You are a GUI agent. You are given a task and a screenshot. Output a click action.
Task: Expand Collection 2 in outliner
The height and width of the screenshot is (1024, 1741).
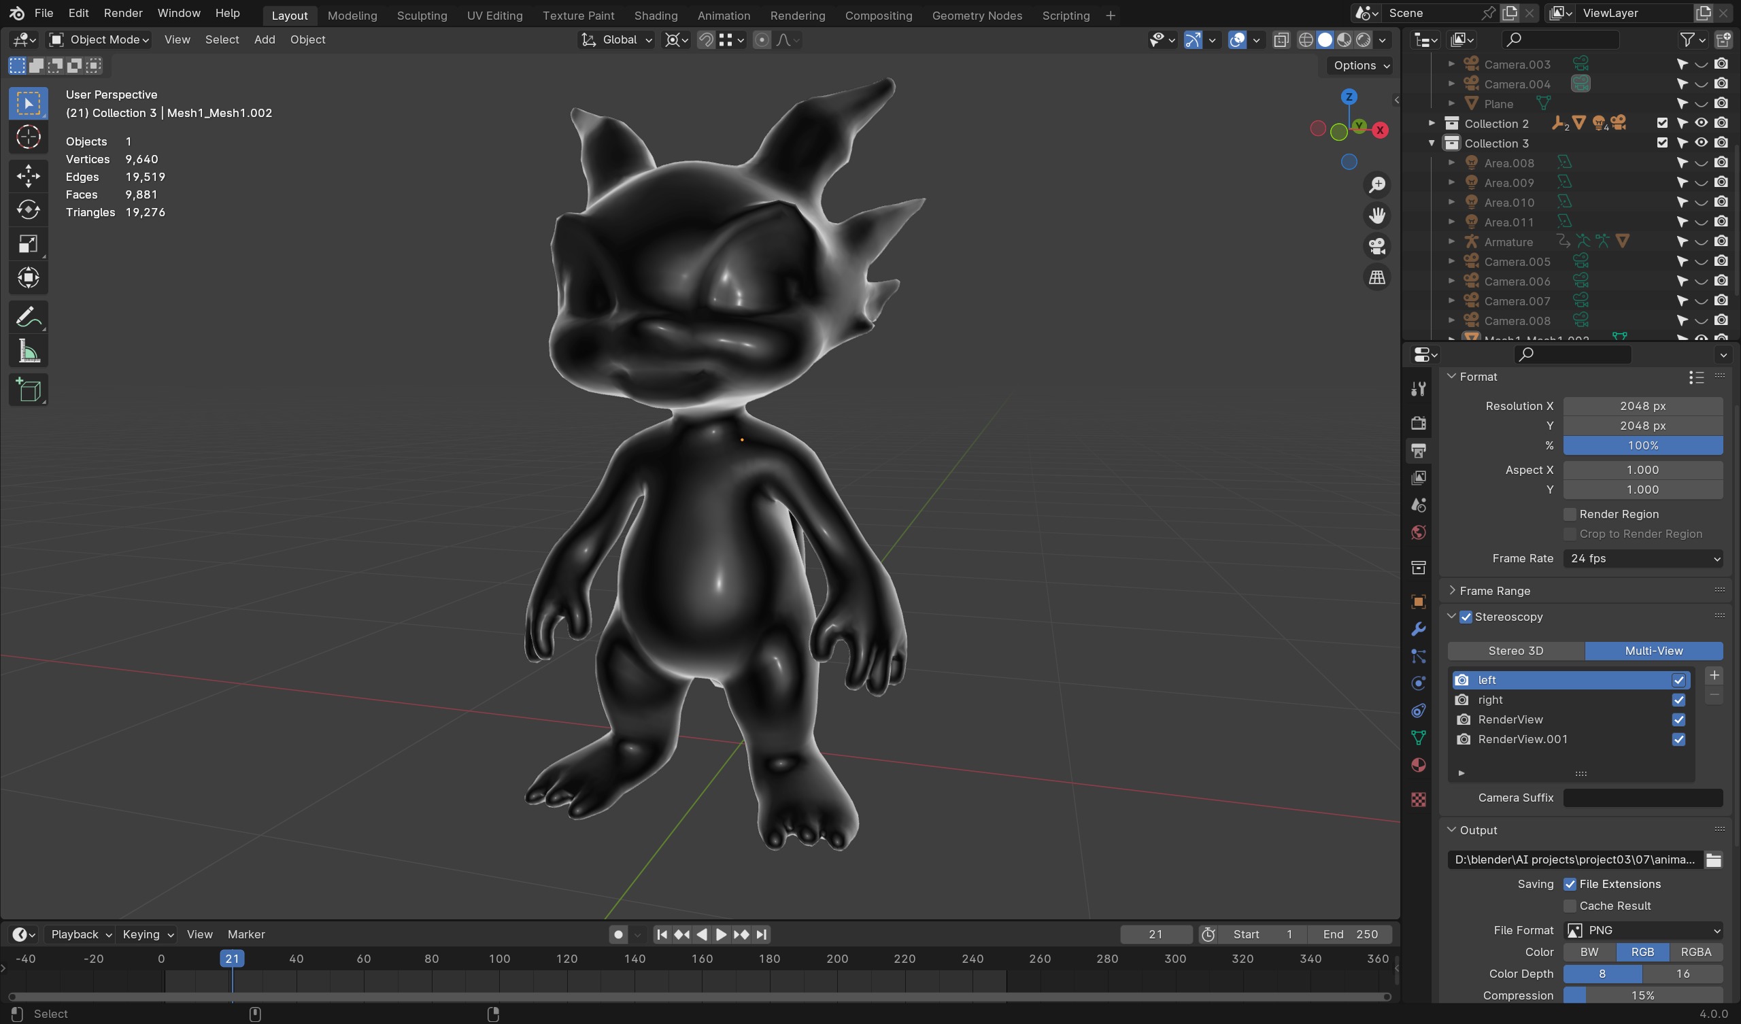click(1432, 123)
